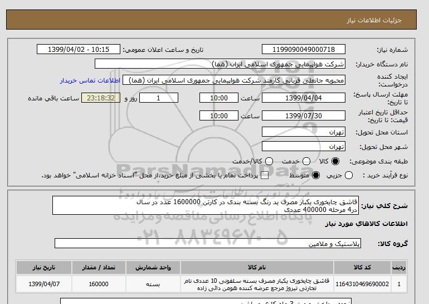
Task: Click the نام کالا column header
Action: 257,268
